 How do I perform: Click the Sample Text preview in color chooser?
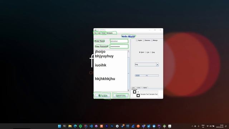tap(149, 94)
